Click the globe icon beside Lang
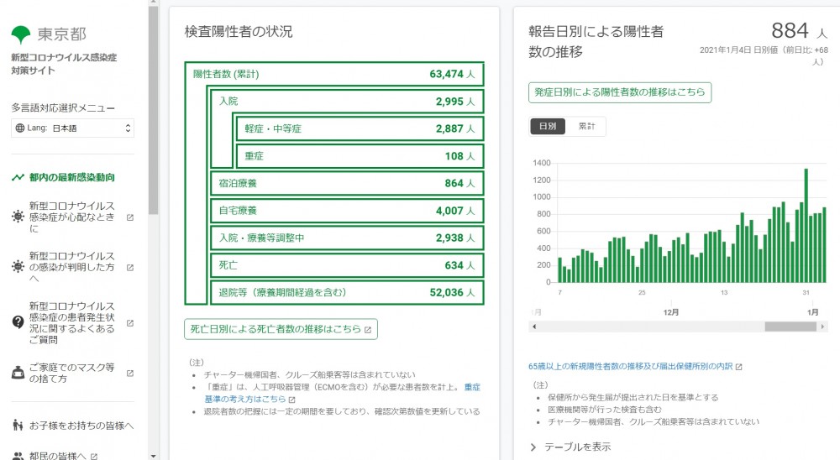Viewport: 840px width, 460px height. coord(20,128)
